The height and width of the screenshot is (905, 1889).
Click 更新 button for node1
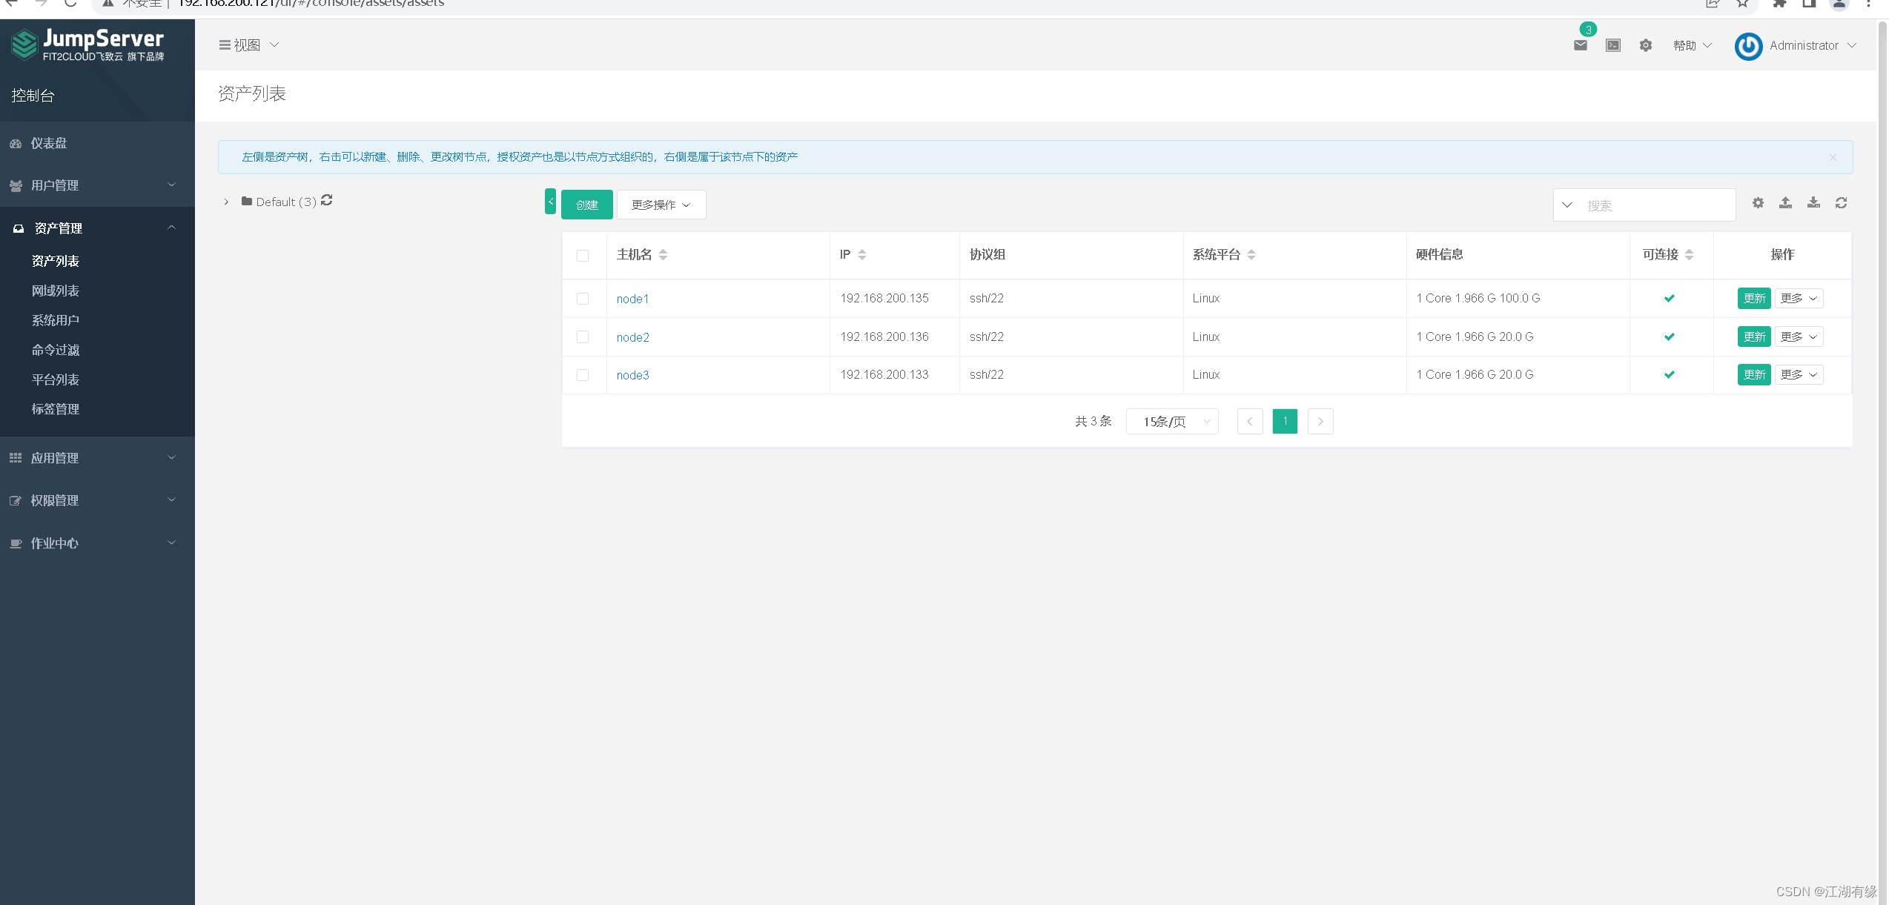coord(1754,298)
